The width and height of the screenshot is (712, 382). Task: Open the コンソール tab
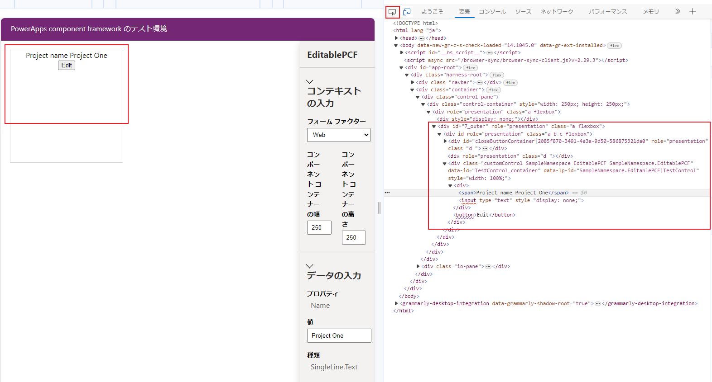(492, 12)
